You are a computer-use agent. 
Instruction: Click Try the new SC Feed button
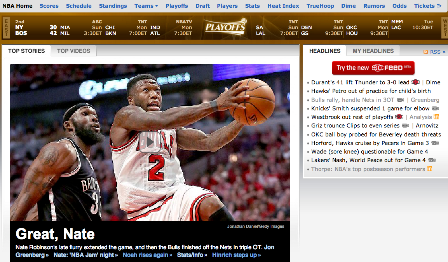pyautogui.click(x=373, y=68)
